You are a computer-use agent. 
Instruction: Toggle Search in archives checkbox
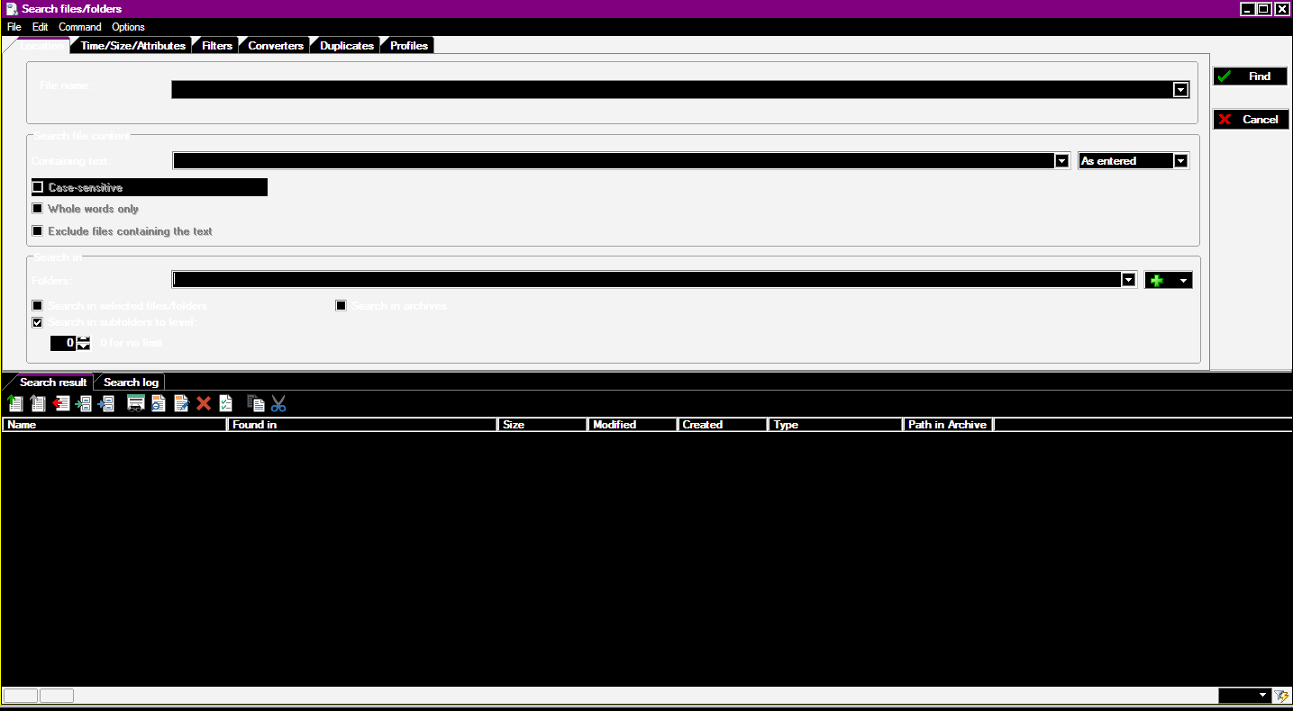pos(341,306)
